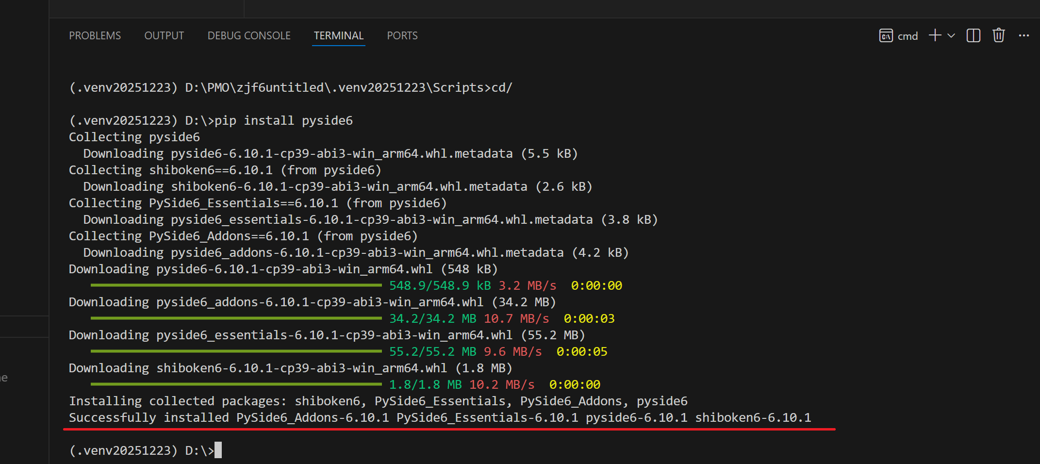Expand the launch profile dropdown chevron
The height and width of the screenshot is (464, 1040).
pyautogui.click(x=951, y=35)
